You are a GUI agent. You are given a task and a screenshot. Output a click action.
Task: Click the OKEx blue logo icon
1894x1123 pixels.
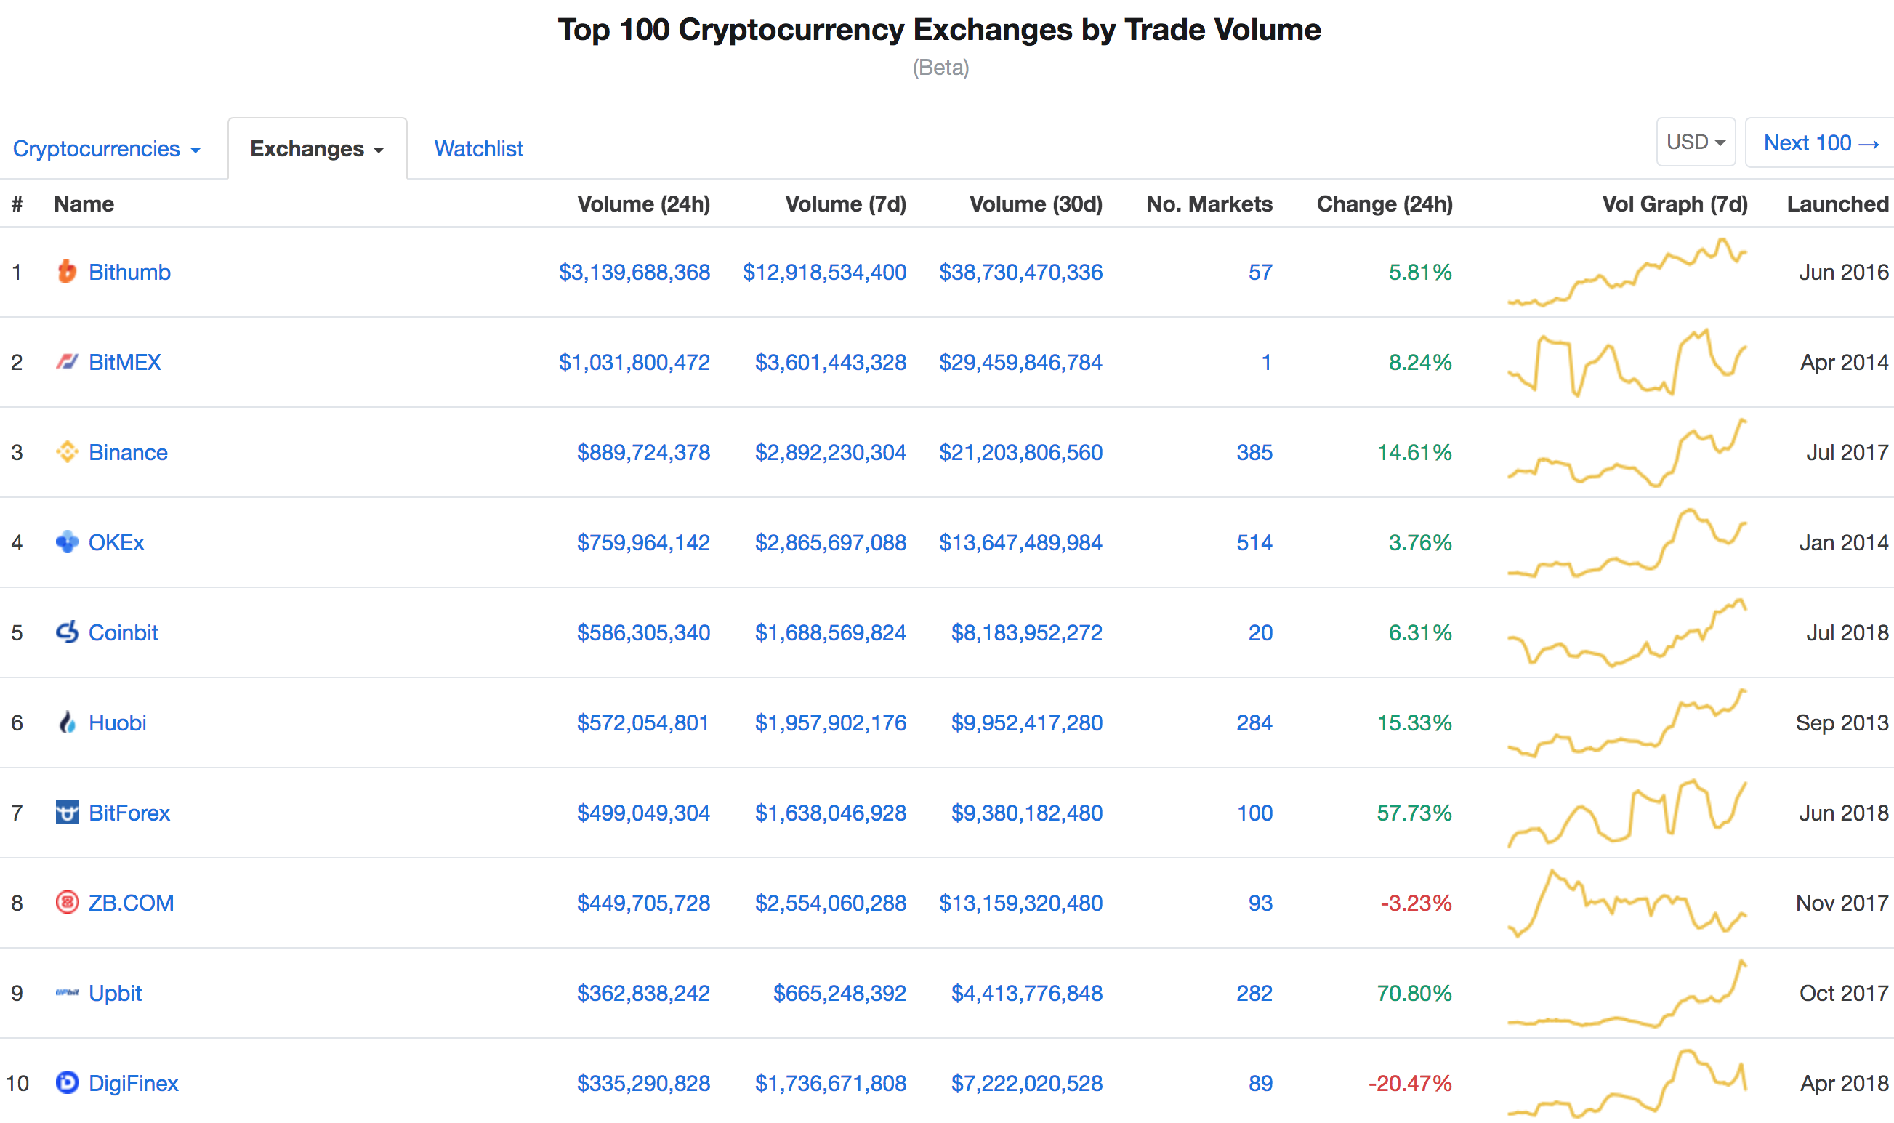point(68,542)
